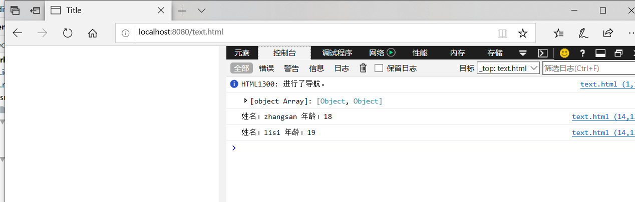The height and width of the screenshot is (202, 635).
Task: Maximize the browser window
Action: [603, 10]
